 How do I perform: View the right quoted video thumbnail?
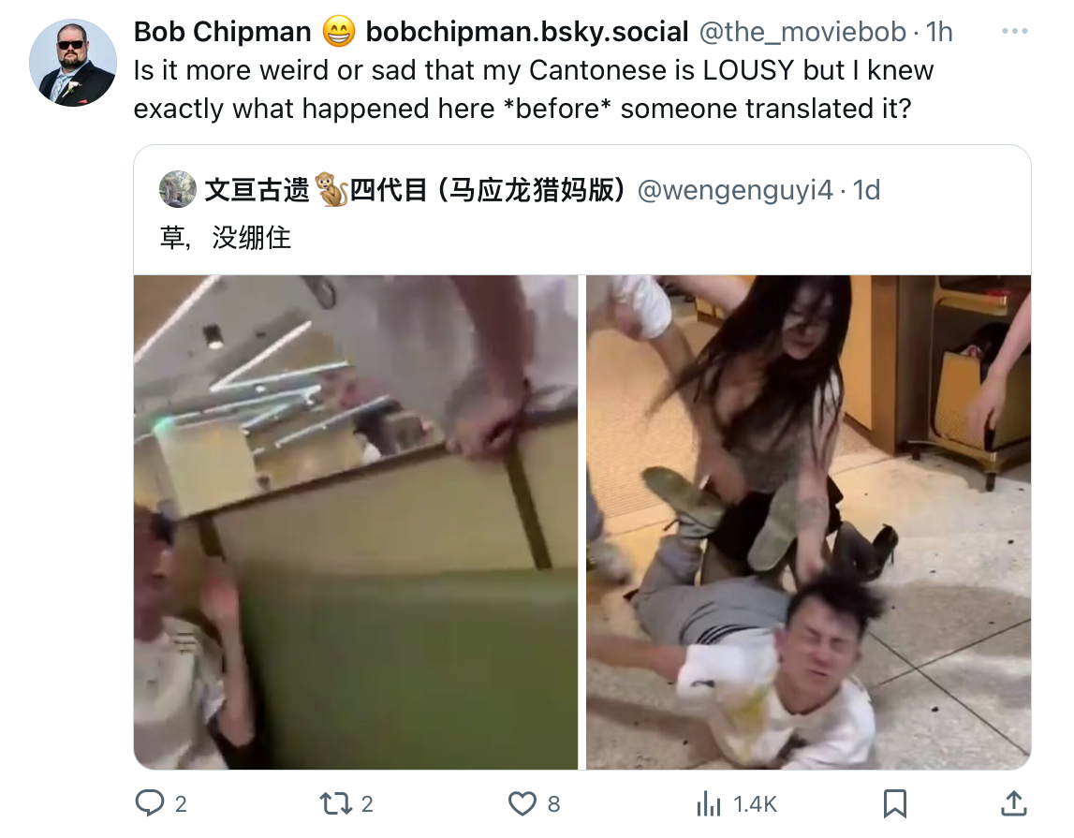808,522
